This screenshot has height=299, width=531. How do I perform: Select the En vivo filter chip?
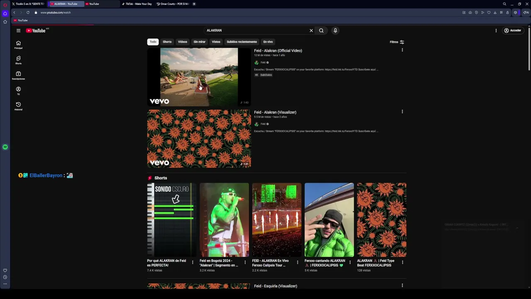268,42
